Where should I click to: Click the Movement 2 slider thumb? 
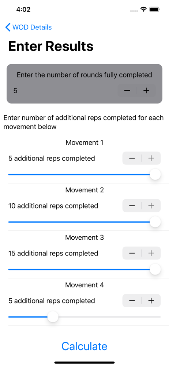[155, 222]
